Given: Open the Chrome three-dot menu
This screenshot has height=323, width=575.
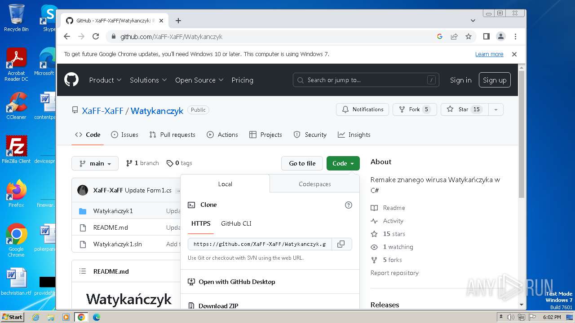Looking at the screenshot, I should (515, 37).
